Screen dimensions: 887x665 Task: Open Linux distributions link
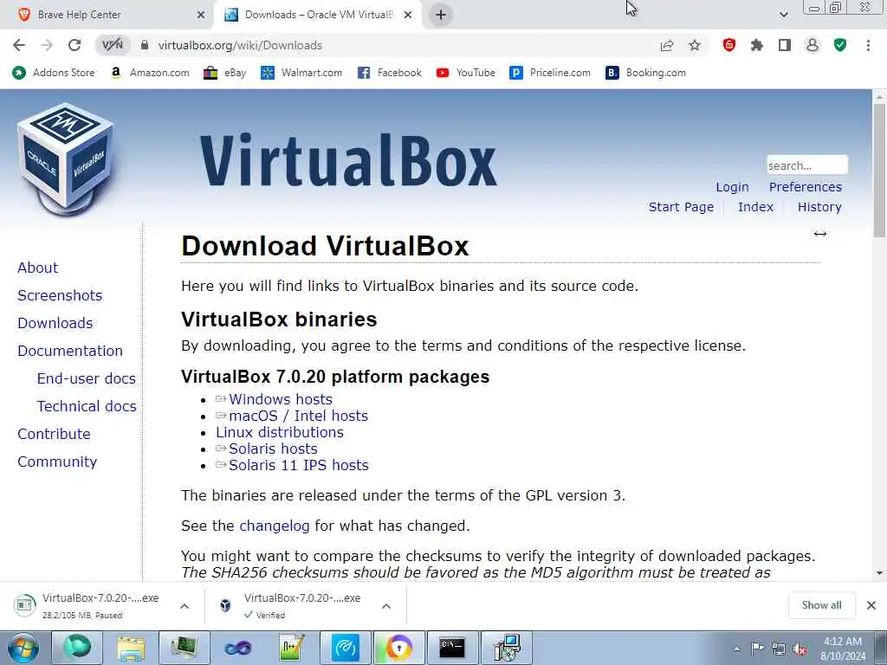click(280, 432)
